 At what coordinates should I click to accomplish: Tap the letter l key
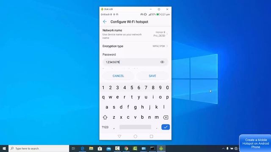(164, 107)
